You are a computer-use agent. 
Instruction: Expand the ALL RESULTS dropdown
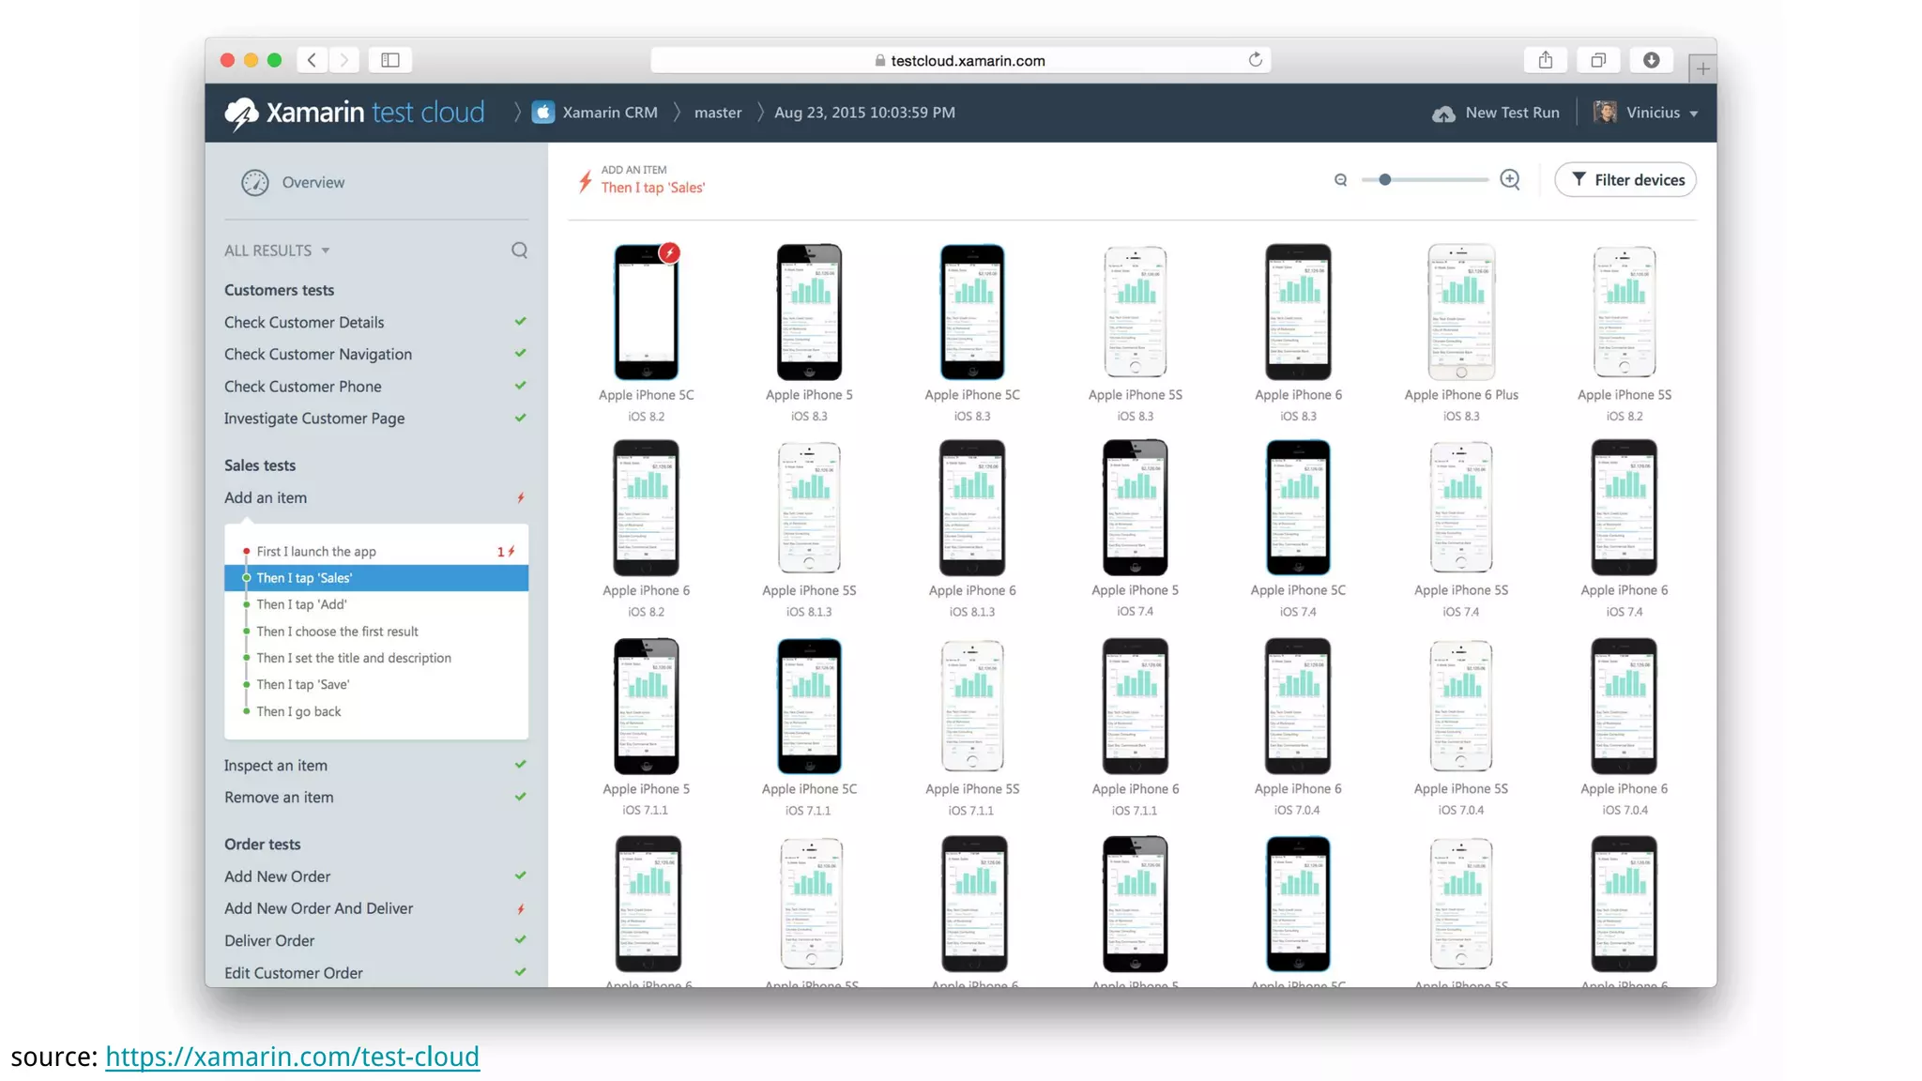pos(277,251)
